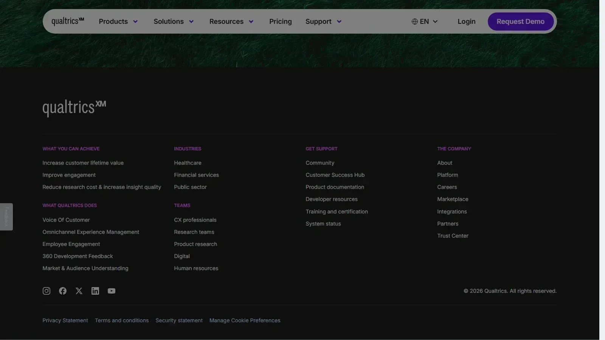
Task: Open Platform under The Company
Action: [x=447, y=175]
